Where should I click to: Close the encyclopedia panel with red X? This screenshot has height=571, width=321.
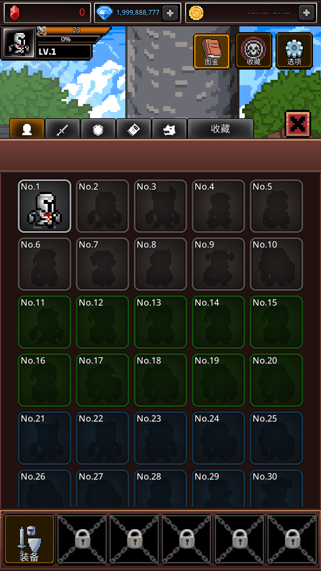coord(298,124)
